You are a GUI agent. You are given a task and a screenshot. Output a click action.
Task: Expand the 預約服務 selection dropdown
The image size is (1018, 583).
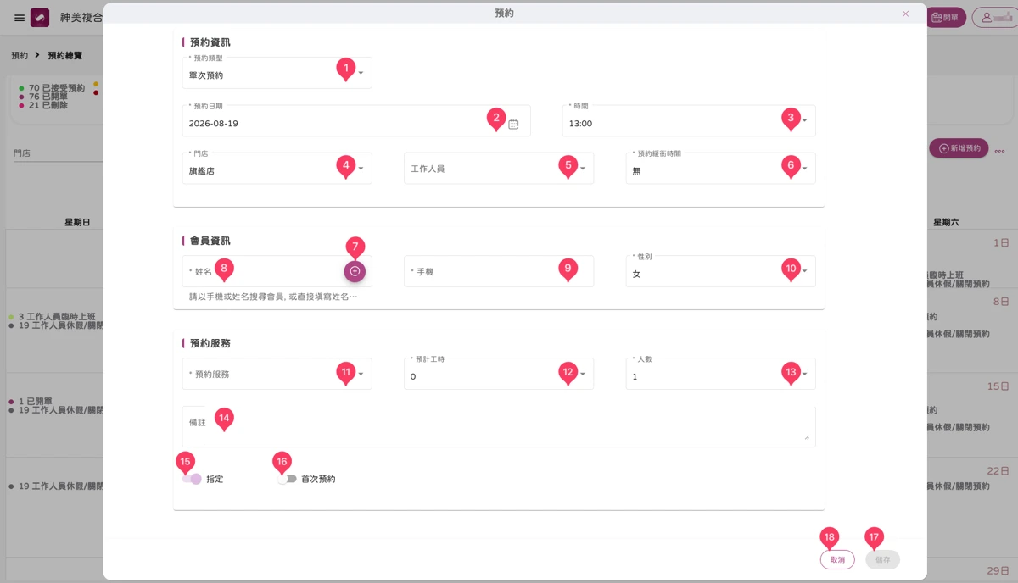277,374
